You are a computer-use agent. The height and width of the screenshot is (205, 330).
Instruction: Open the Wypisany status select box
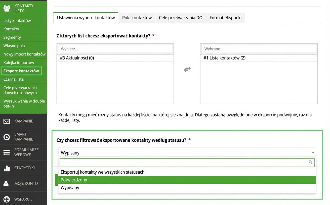tap(187, 152)
